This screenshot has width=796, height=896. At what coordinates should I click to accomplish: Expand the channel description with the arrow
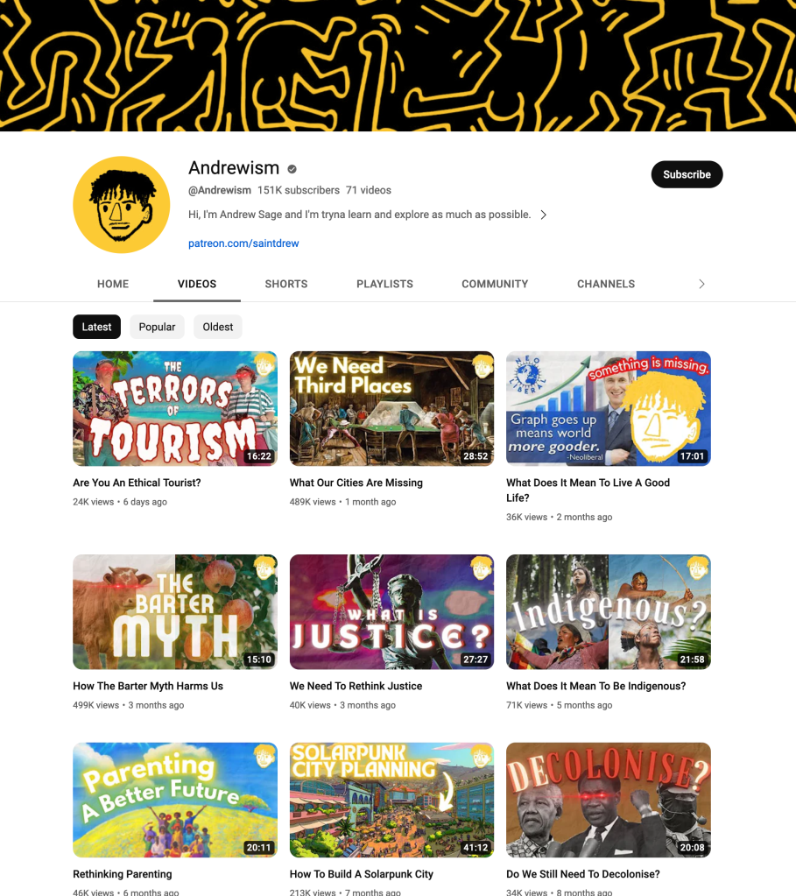coord(544,215)
